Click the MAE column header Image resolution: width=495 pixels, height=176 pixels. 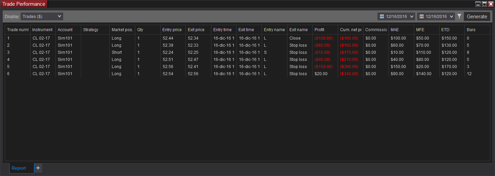[401, 30]
